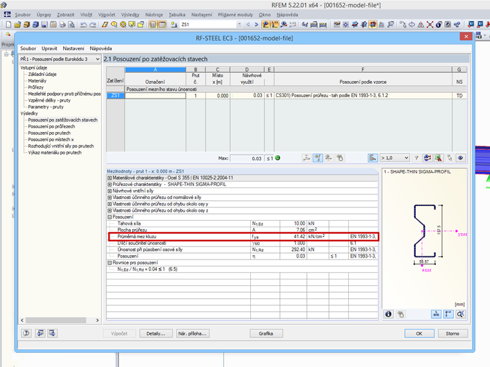Click the Undo arrow in main toolbar

tap(83, 24)
